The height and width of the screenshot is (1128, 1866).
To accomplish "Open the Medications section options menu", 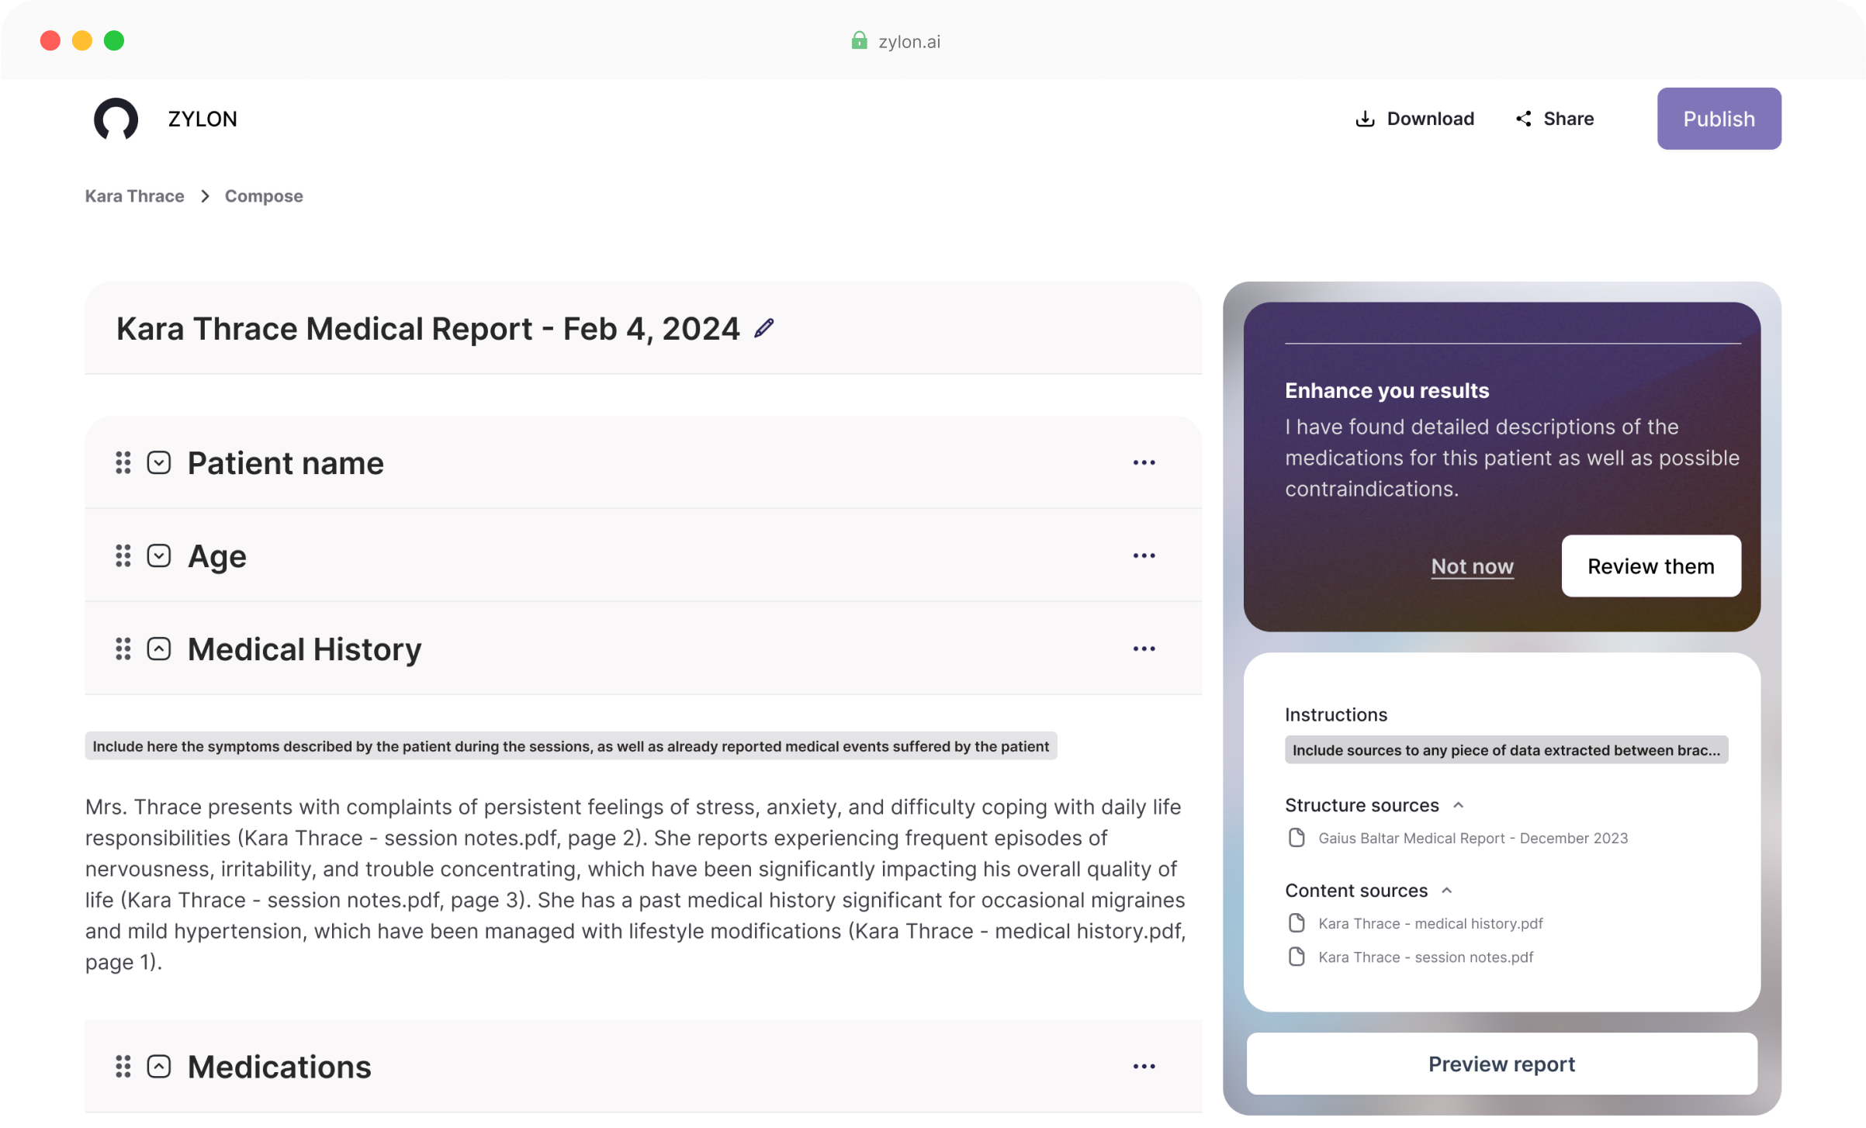I will coord(1143,1067).
